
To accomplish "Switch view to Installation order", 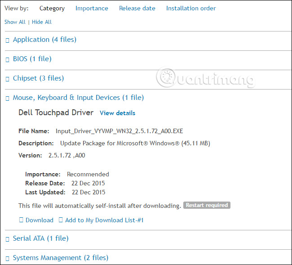I will pos(191,8).
